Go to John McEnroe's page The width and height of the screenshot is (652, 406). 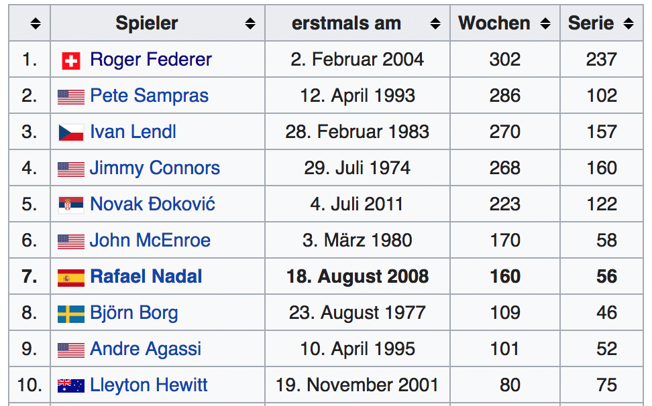tap(150, 241)
